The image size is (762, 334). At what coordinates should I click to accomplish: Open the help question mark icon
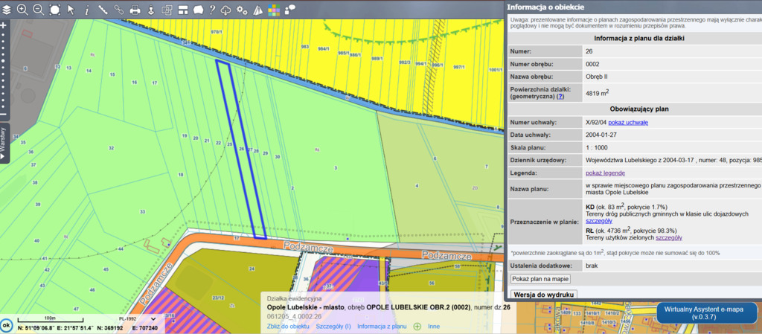point(211,10)
